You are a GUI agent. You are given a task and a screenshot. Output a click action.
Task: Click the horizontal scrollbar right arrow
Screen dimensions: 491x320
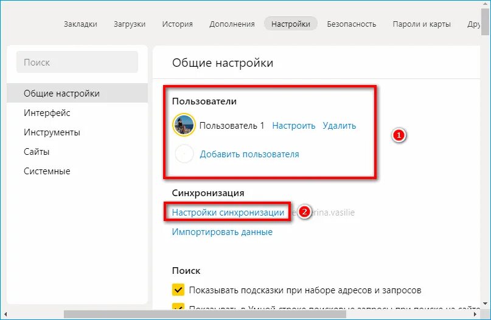click(x=475, y=314)
